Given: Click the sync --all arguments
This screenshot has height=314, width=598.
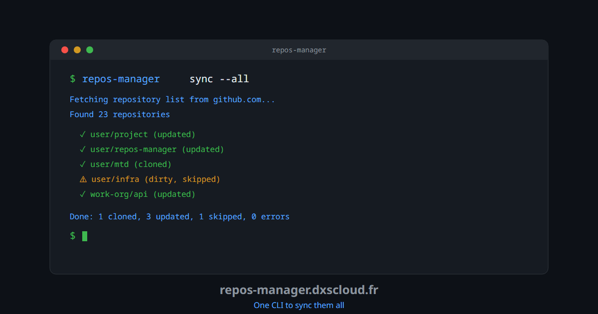Looking at the screenshot, I should point(219,79).
